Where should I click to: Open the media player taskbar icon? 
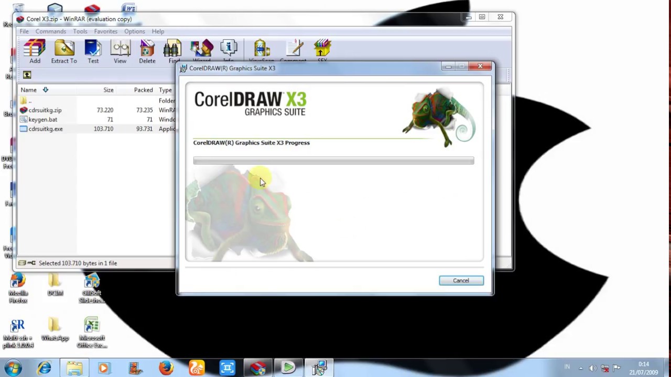coord(104,368)
